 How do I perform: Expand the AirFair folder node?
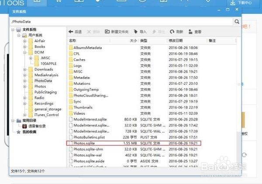coord(25,41)
